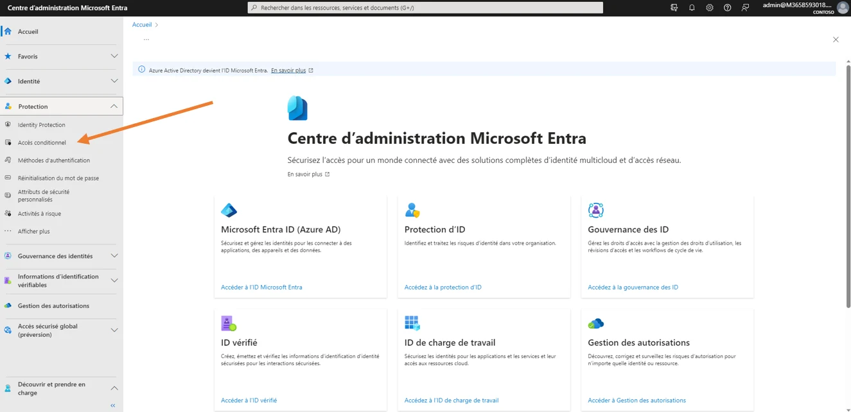This screenshot has width=851, height=412.
Task: Collapse the sidebar with double chevron
Action: 113,406
